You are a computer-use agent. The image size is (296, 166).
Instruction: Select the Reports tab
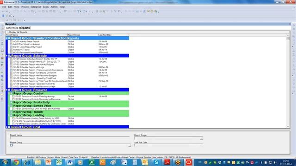coord(25,28)
